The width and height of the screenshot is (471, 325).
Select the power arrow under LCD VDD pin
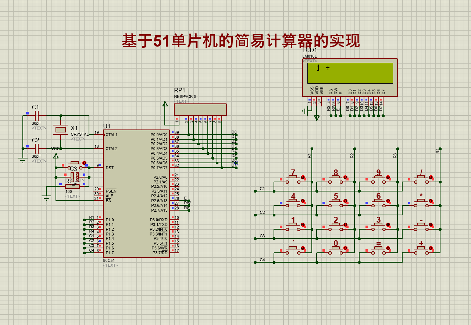pyautogui.click(x=317, y=118)
